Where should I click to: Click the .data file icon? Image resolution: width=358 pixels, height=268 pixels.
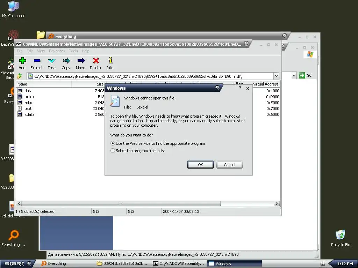20,90
